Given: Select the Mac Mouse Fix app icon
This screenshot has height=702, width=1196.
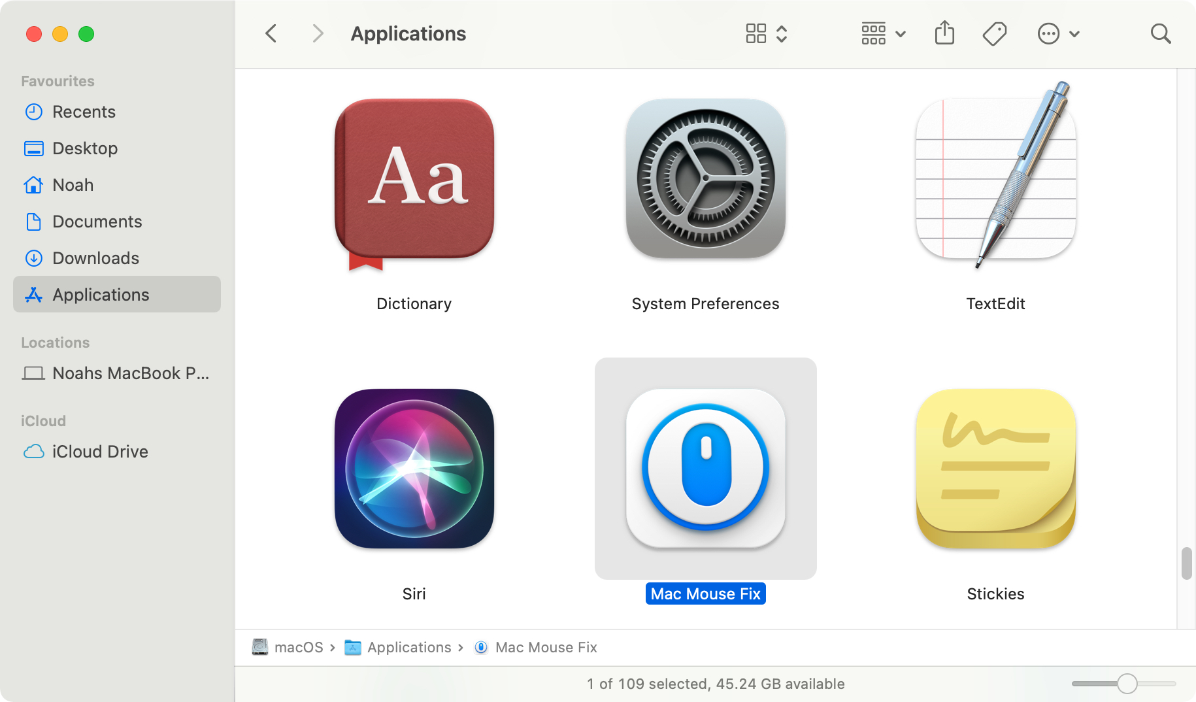Looking at the screenshot, I should (x=706, y=469).
